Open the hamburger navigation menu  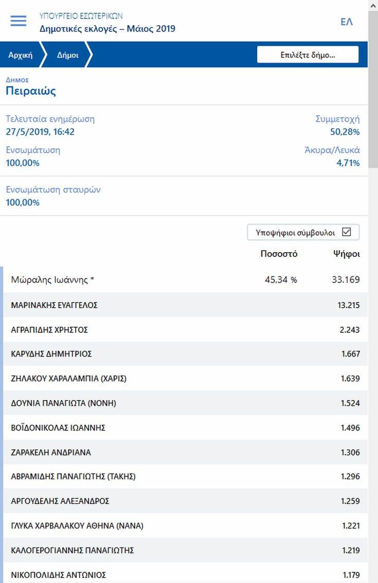pyautogui.click(x=18, y=21)
